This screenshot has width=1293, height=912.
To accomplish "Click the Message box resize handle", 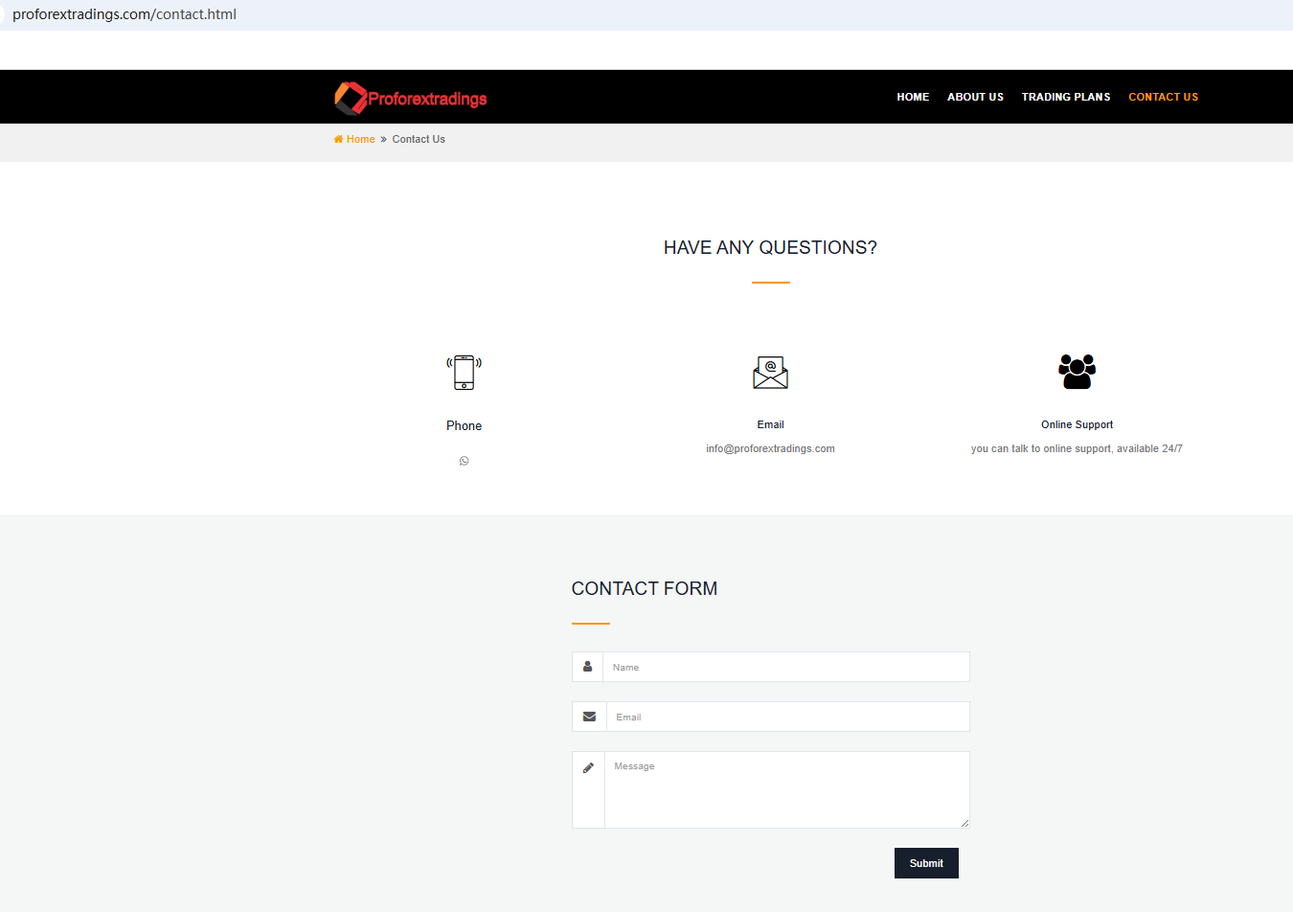I will click(x=964, y=823).
